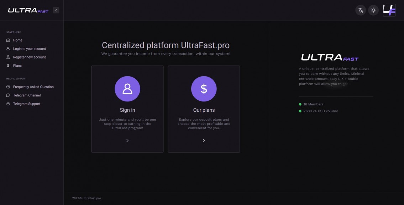Click the arrow chevron under Sign in

pyautogui.click(x=127, y=140)
